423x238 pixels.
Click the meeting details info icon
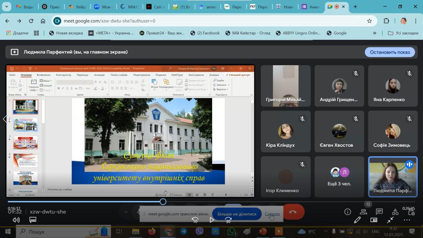coord(348,212)
